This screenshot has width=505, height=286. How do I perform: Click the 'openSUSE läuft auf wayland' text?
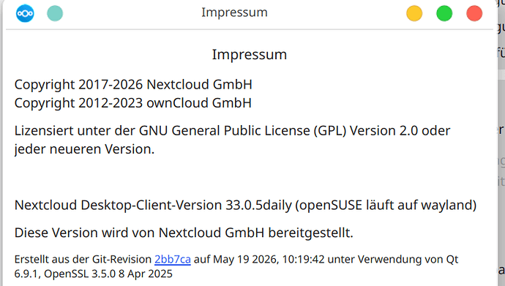pos(386,206)
